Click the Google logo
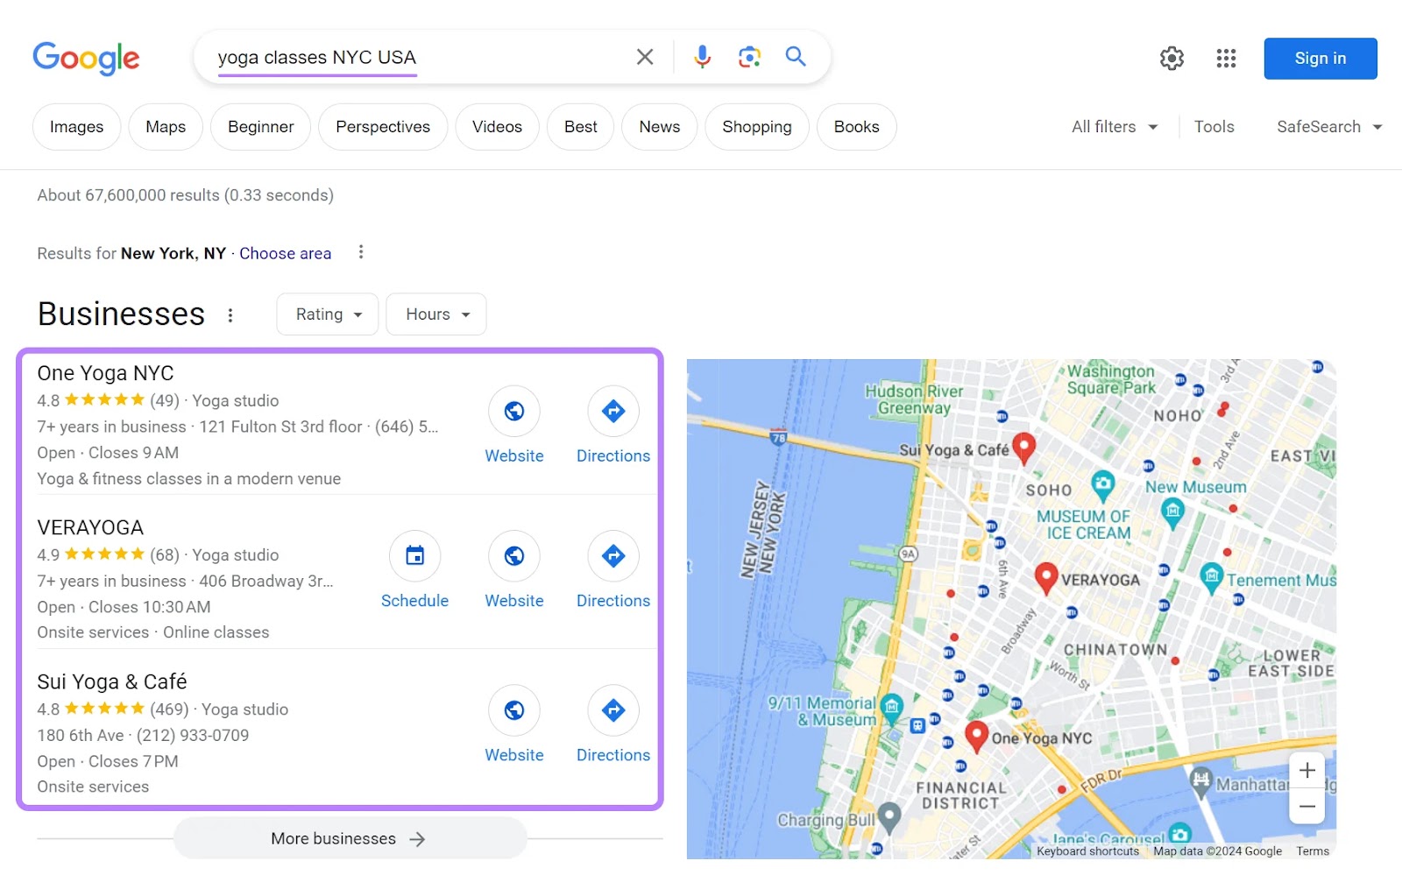 click(x=86, y=58)
